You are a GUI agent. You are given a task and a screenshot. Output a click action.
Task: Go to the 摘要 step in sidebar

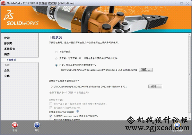(7, 54)
